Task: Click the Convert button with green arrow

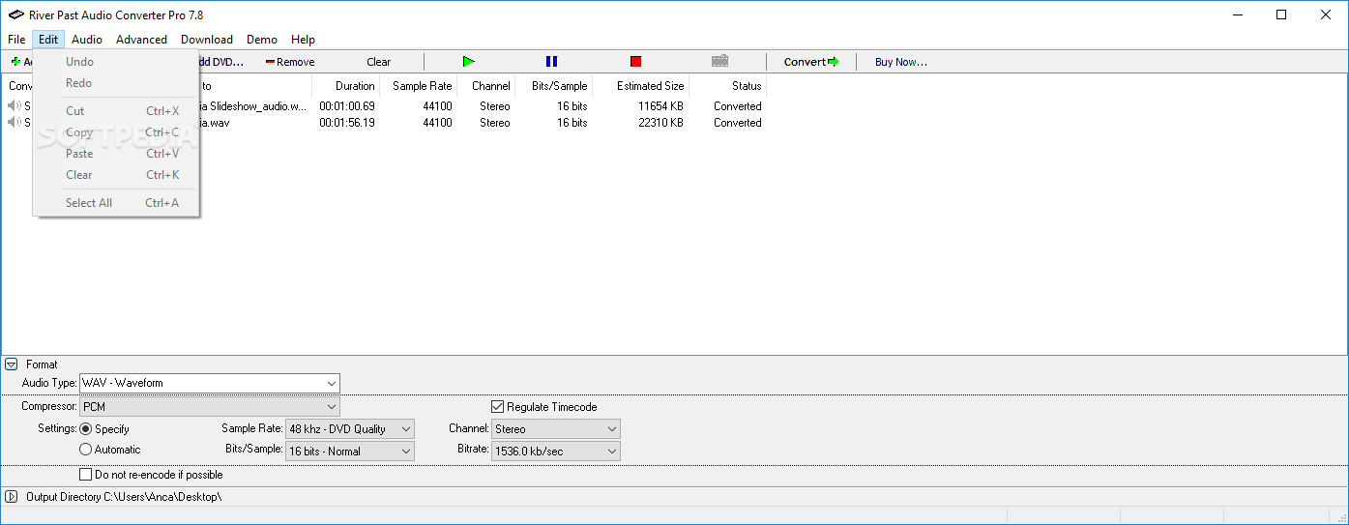Action: click(811, 62)
